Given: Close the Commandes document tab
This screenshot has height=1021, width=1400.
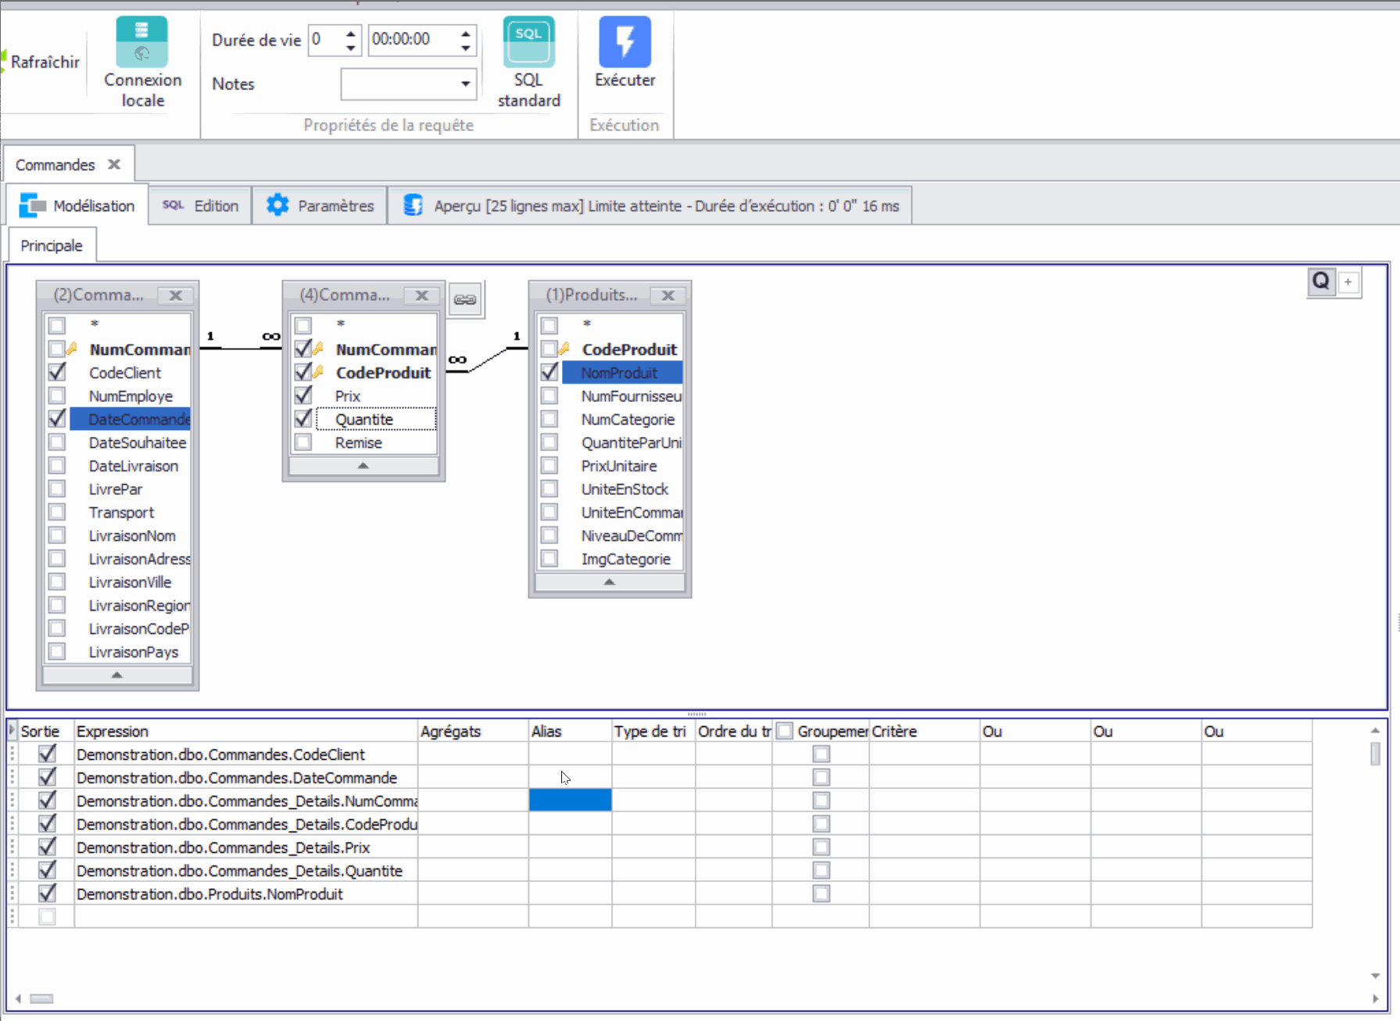Looking at the screenshot, I should click(114, 164).
